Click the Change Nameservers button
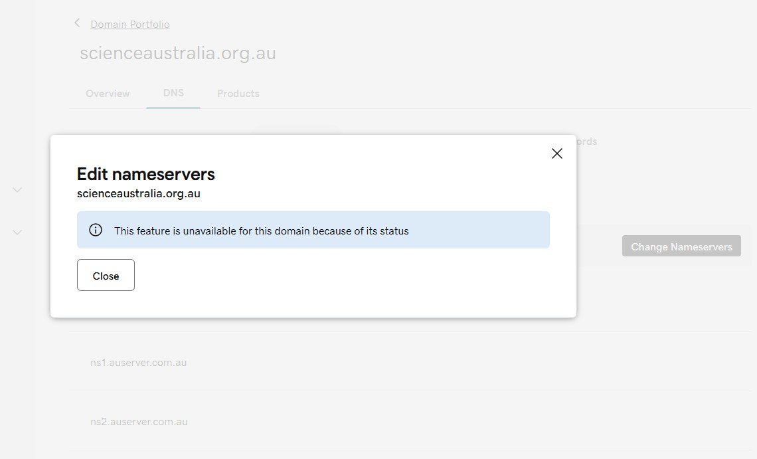 [x=681, y=246]
